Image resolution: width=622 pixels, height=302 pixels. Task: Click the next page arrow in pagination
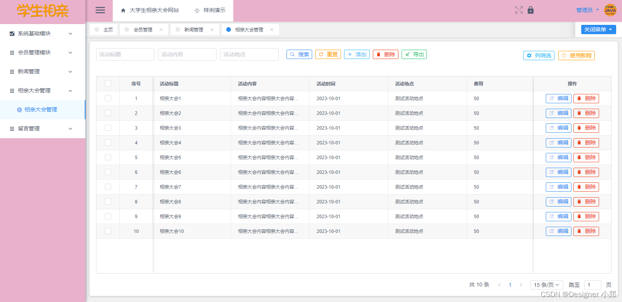[x=521, y=285]
